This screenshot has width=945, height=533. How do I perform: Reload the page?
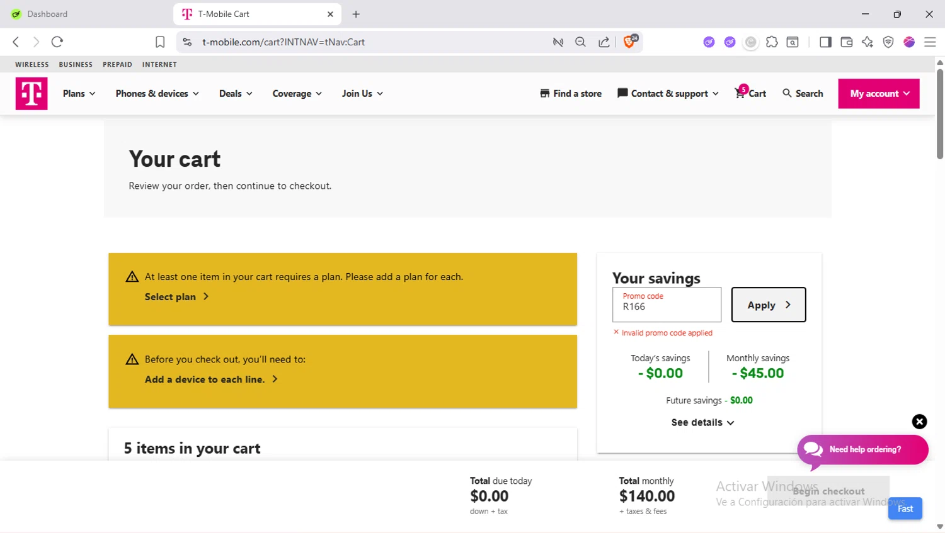tap(57, 42)
